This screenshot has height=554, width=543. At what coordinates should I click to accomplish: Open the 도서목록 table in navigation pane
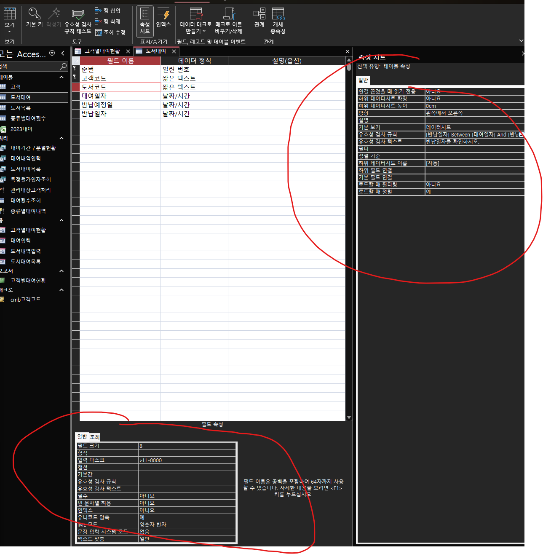pyautogui.click(x=21, y=108)
